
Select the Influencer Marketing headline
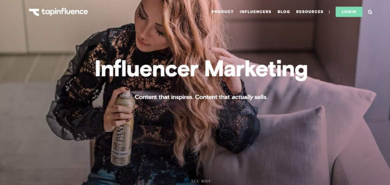201,69
